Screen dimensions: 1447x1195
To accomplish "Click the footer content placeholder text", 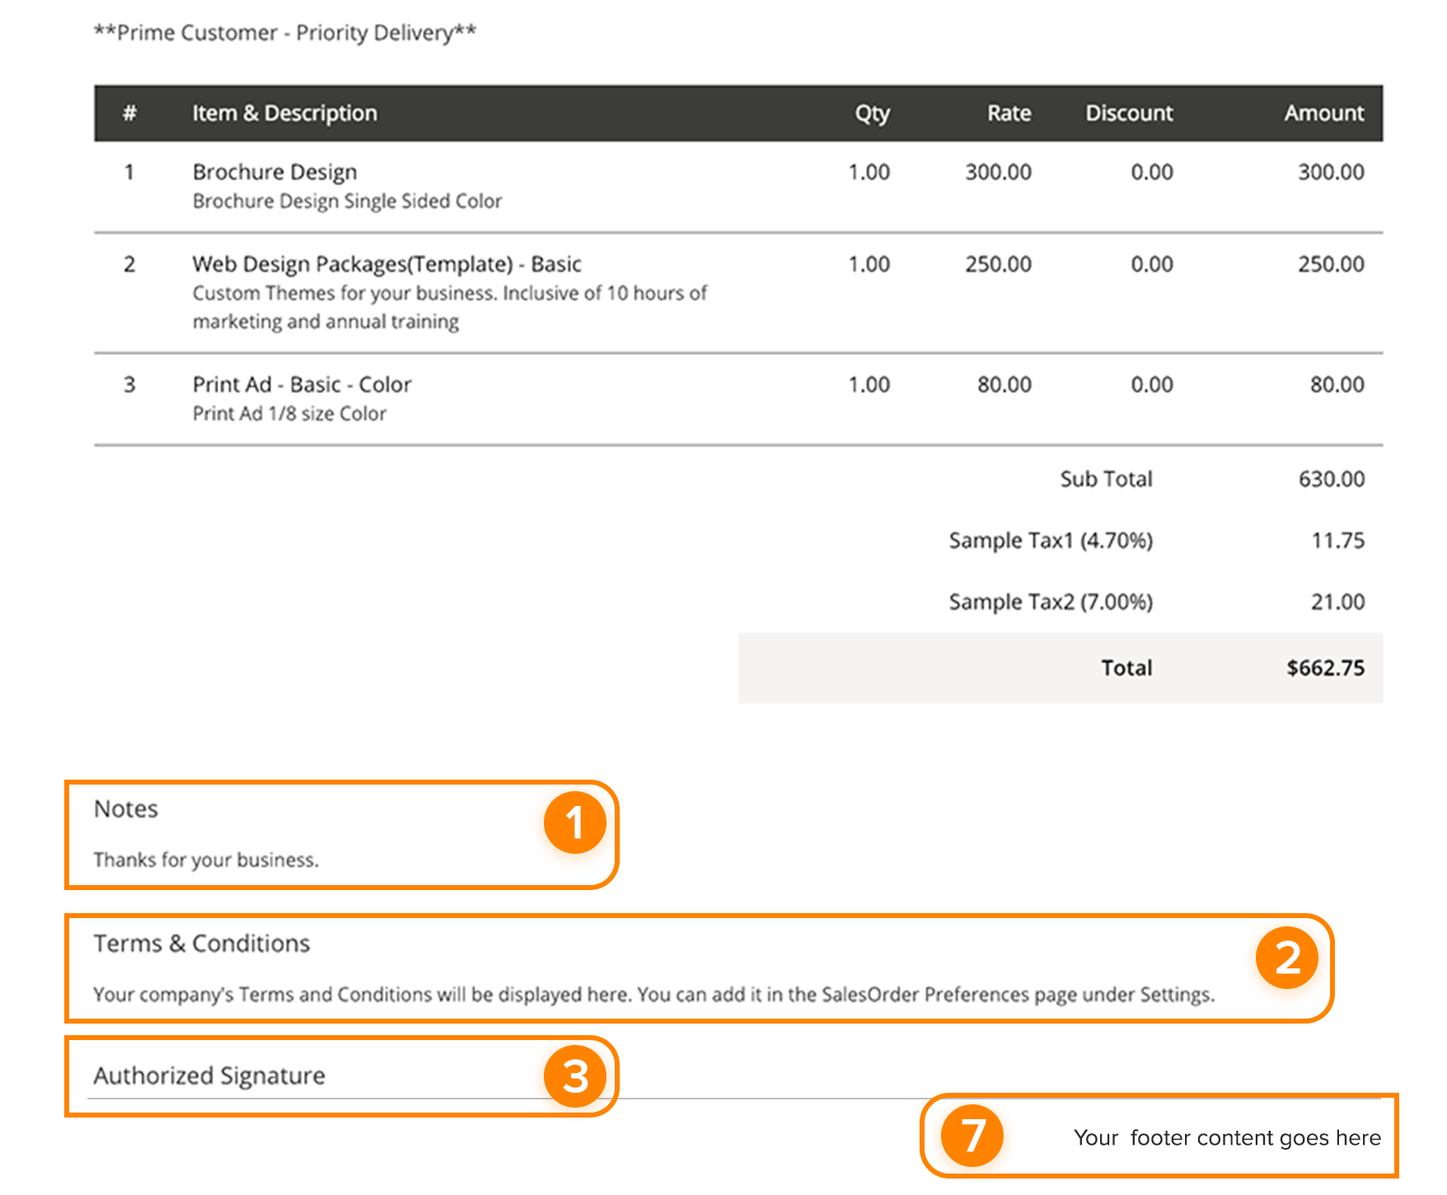I will click(1227, 1137).
